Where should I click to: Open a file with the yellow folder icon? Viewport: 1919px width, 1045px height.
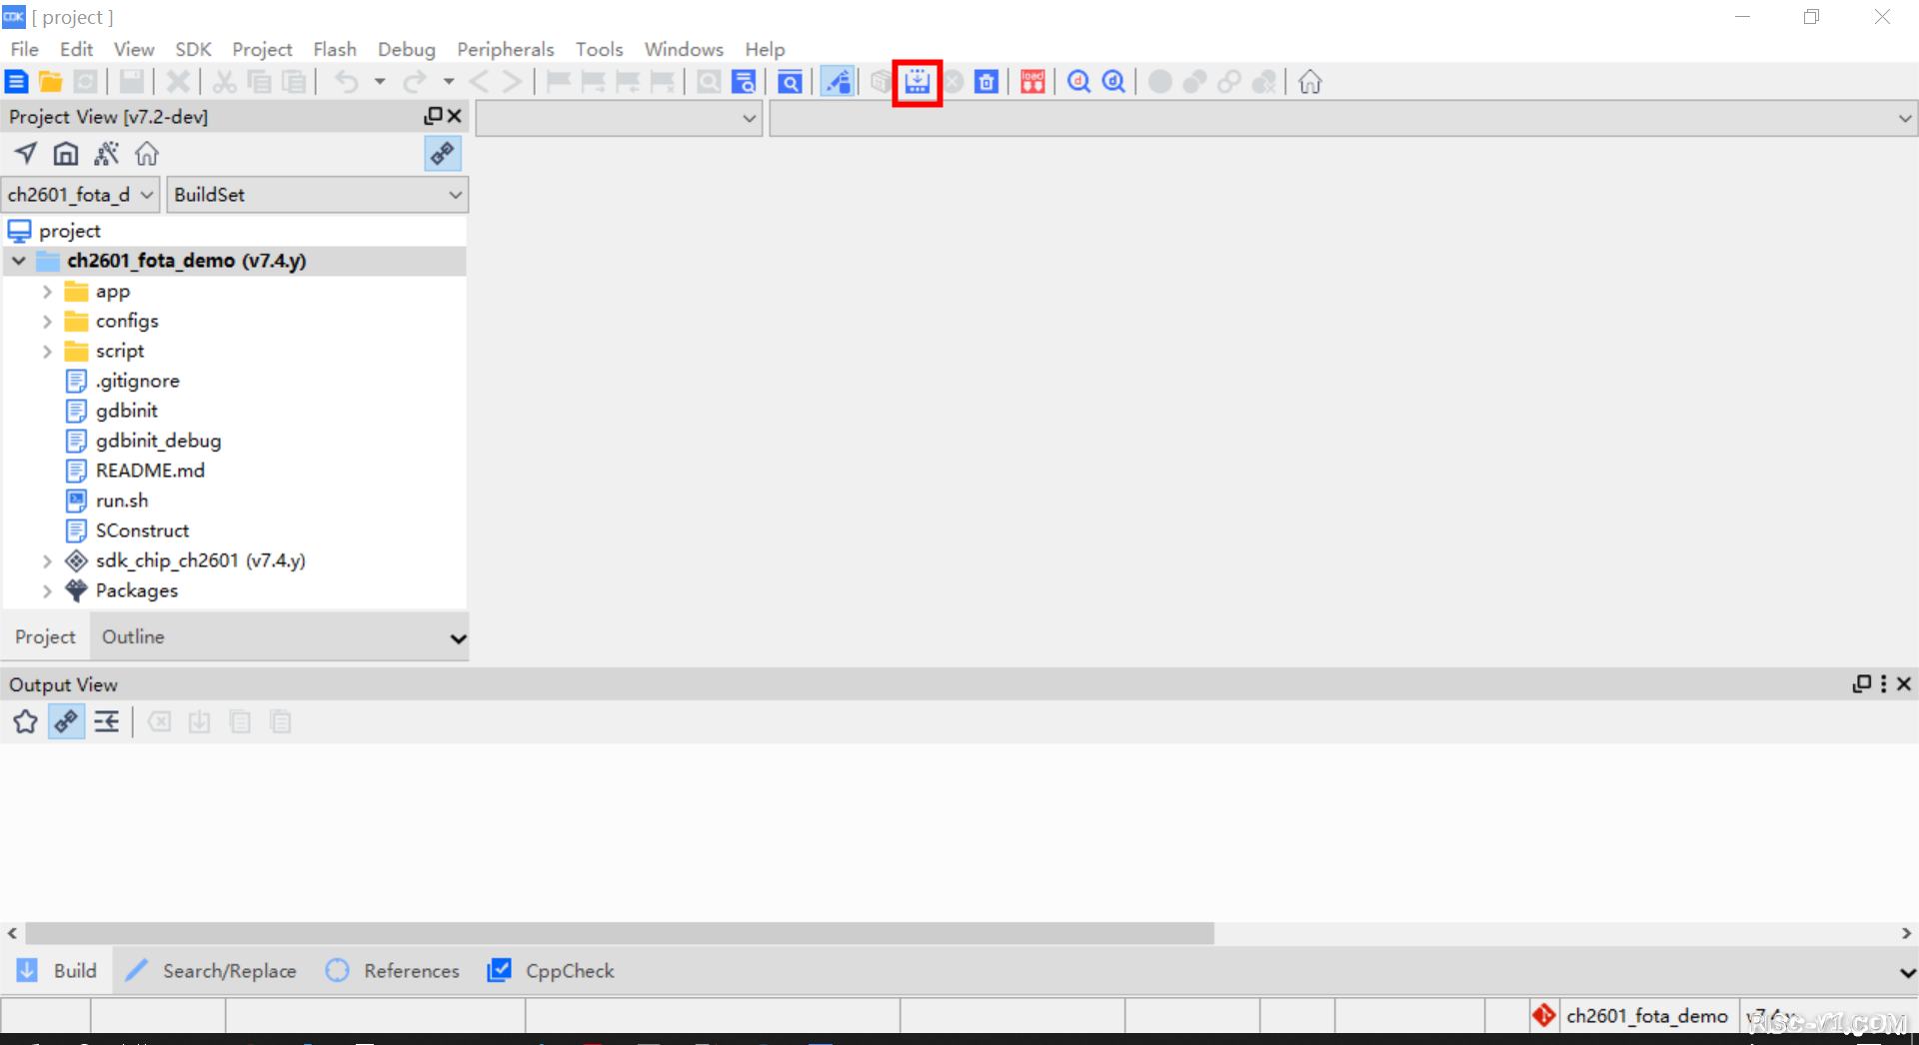click(51, 82)
